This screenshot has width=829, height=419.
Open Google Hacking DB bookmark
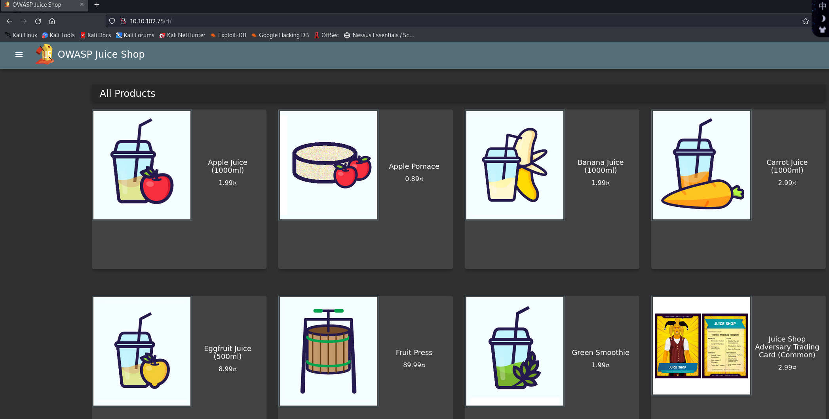280,35
